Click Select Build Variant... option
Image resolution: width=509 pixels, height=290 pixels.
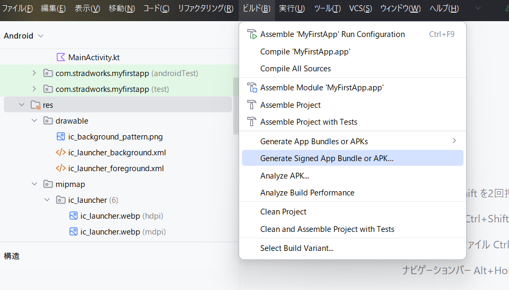point(296,248)
